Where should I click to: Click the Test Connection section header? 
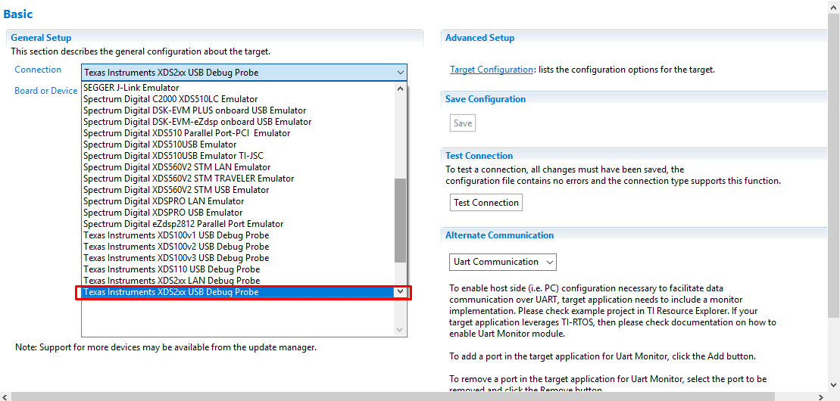point(479,156)
